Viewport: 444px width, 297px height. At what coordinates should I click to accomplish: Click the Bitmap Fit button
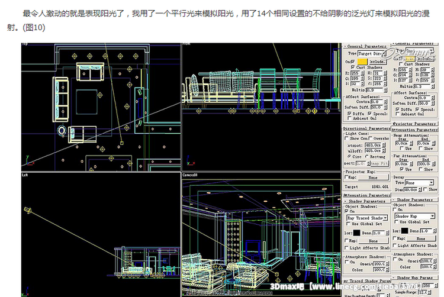[379, 163]
